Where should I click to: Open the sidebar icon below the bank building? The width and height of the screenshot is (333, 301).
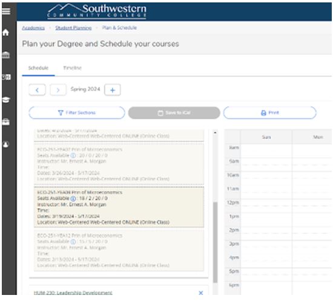(6, 77)
